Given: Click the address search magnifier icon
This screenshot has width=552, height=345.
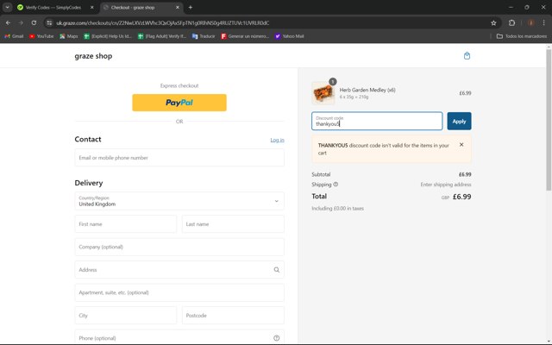Looking at the screenshot, I should [x=276, y=270].
